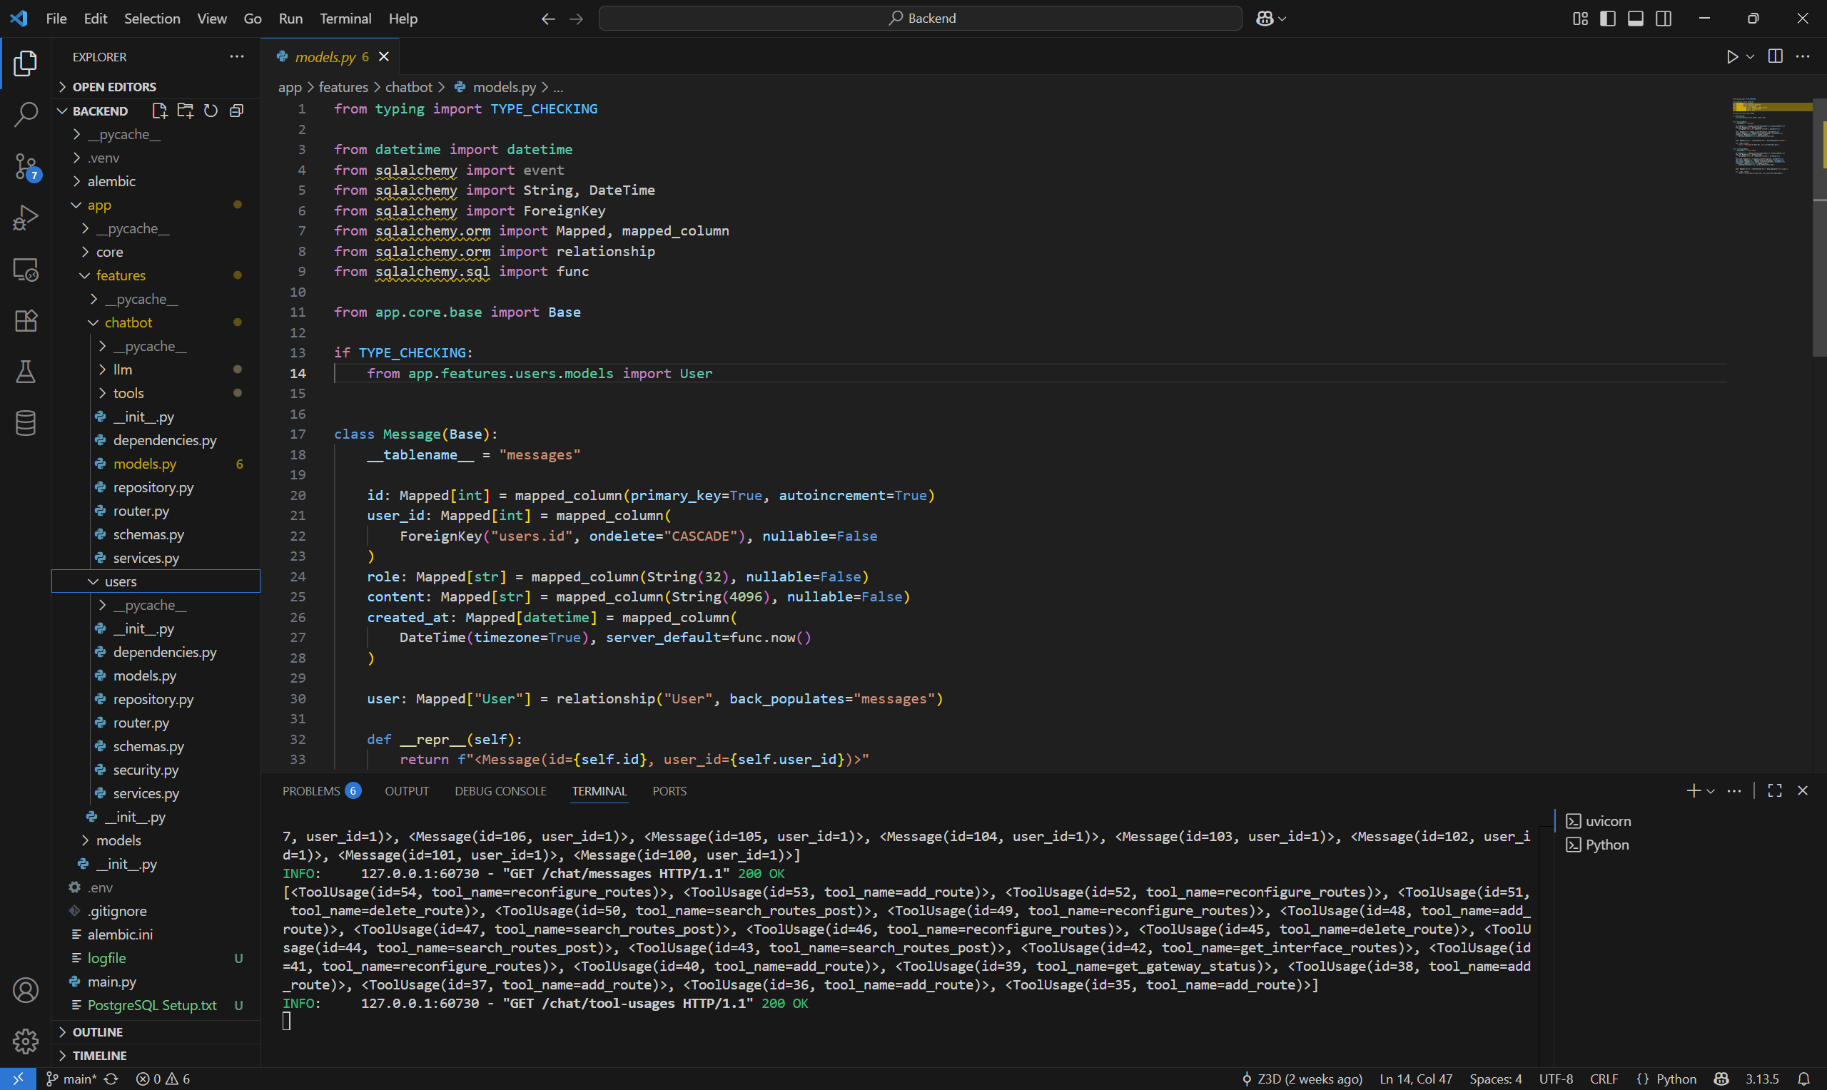Click chatbot in the breadcrumb path
This screenshot has height=1090, width=1827.
[x=408, y=86]
